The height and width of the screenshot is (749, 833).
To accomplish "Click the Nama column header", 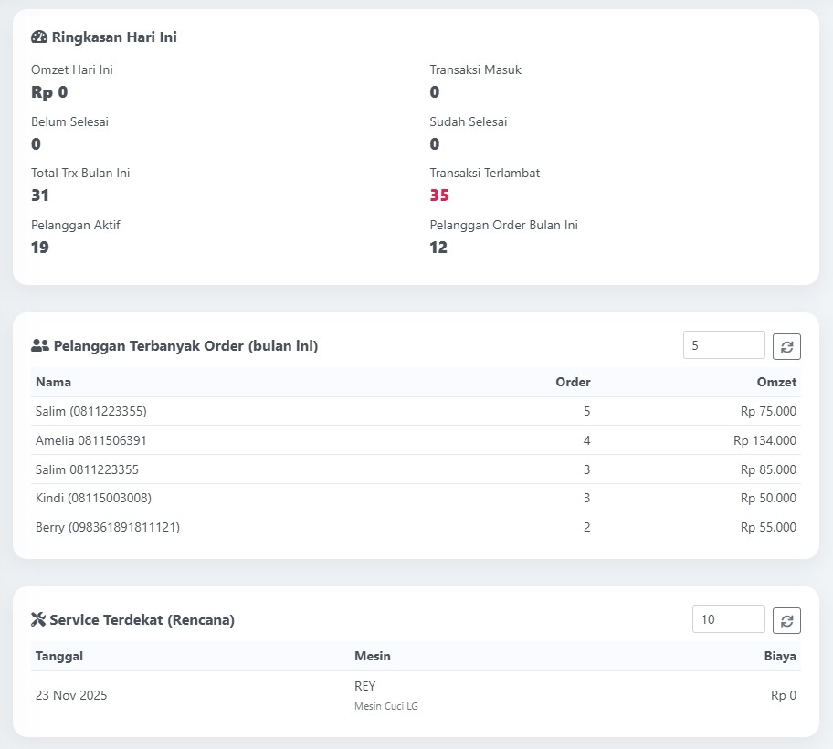I will 53,382.
